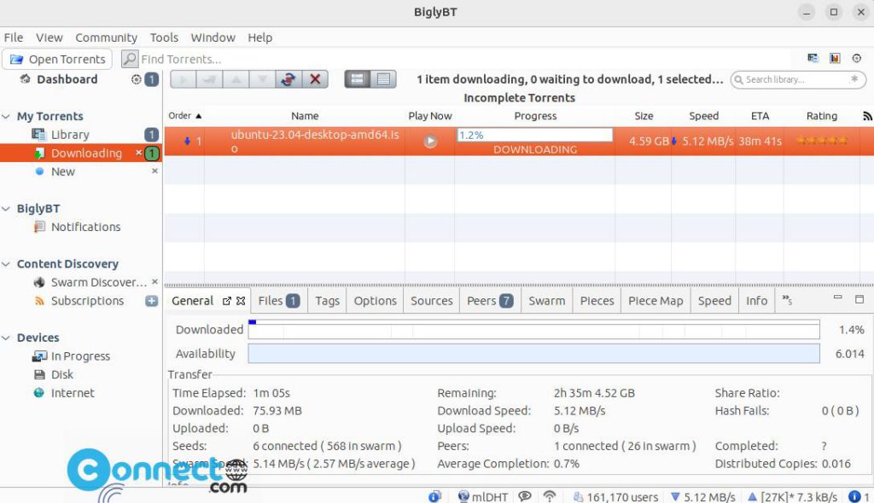Open the Tools menu

163,38
